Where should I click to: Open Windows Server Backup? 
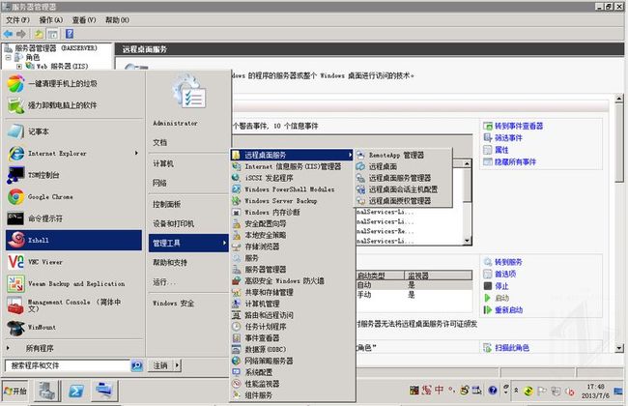click(292, 201)
